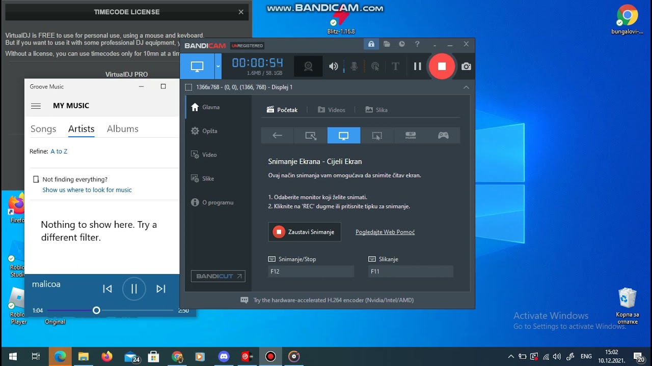Viewport: 652px width, 366px height.
Task: Click the text overlay T icon in Bandicam
Action: tap(395, 67)
